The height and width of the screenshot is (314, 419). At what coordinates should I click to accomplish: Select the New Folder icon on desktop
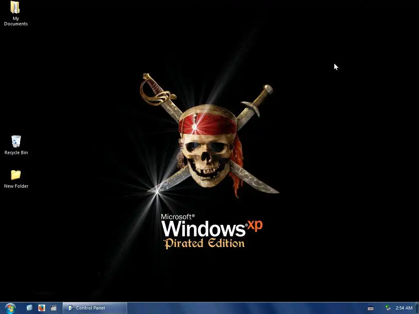click(x=16, y=179)
